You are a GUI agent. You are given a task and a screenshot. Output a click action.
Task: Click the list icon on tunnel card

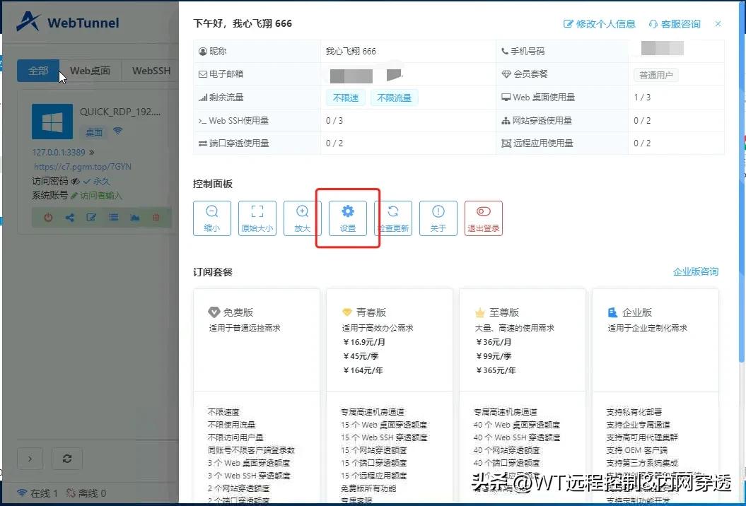coord(113,218)
